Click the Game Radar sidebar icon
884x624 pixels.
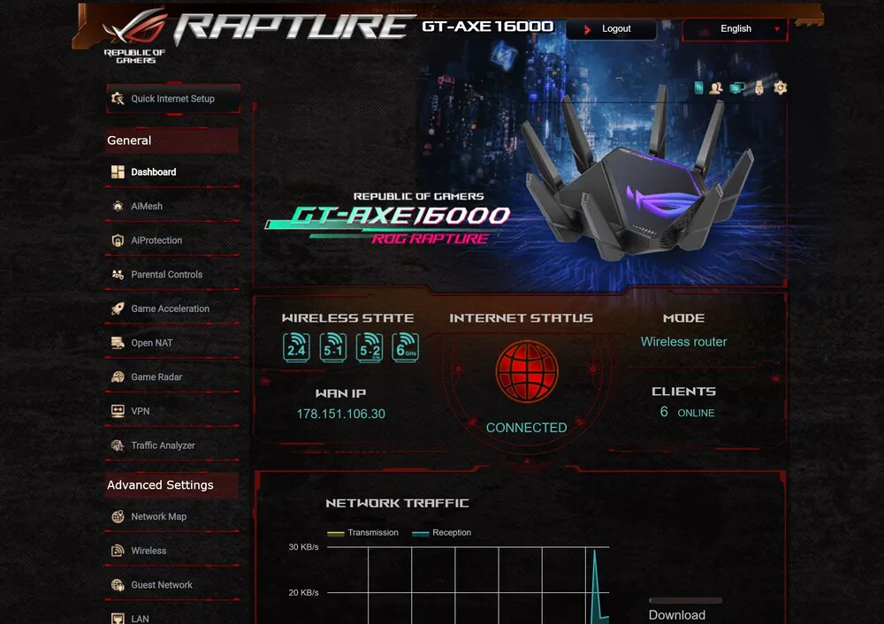coord(118,377)
